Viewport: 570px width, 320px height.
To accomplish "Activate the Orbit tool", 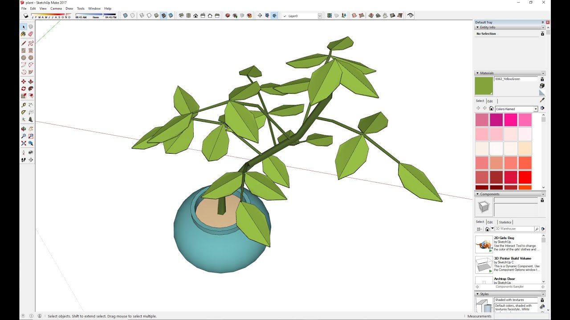I will point(24,129).
